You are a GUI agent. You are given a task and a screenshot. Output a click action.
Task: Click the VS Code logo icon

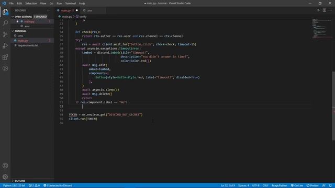tap(4, 3)
